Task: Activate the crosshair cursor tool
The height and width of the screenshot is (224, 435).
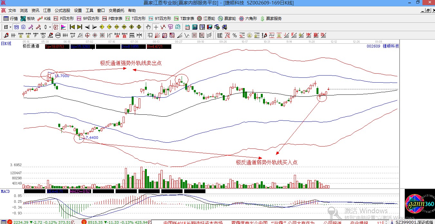Action: [156, 27]
